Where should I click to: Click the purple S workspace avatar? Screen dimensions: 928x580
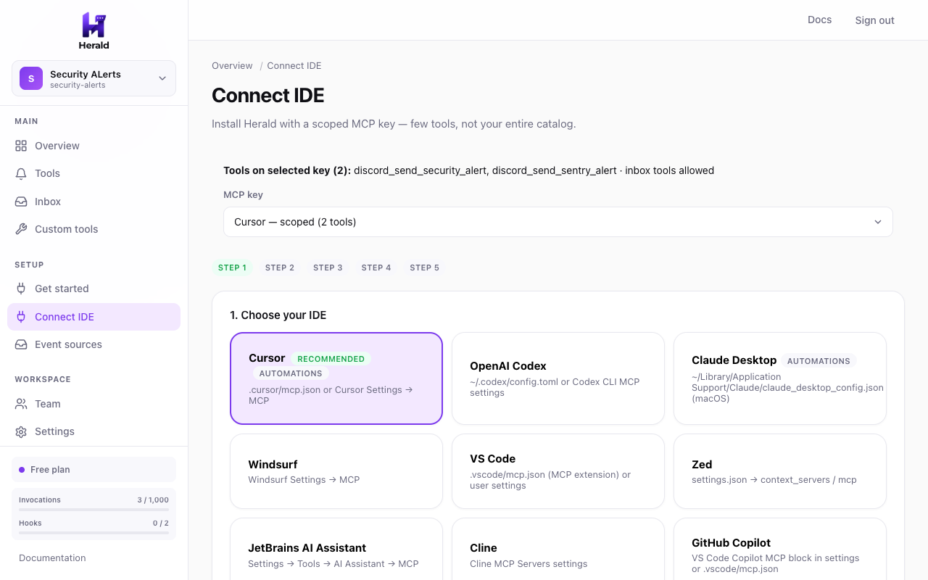pos(31,78)
